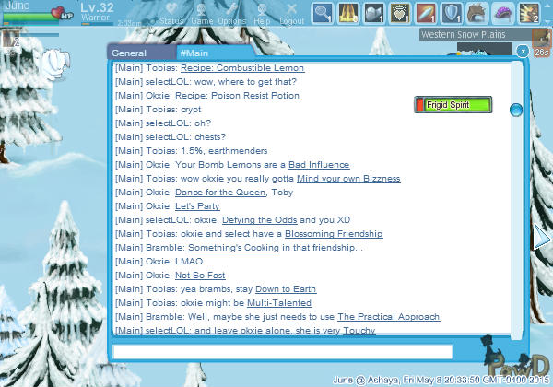
Task: Activate the grey helmet hotbar skill
Action: coord(374,13)
